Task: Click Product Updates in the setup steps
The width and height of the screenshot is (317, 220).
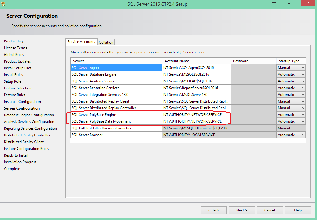Action: 17,61
